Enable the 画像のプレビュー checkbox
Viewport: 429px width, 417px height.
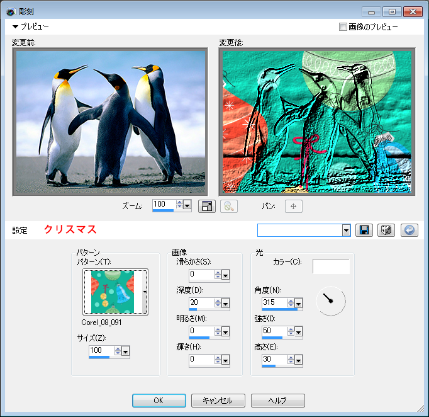[x=343, y=27]
